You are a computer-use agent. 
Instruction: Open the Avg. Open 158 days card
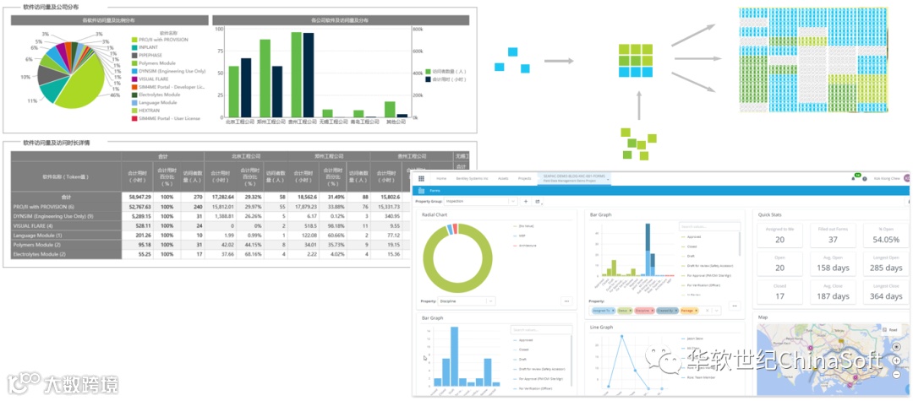tap(834, 264)
